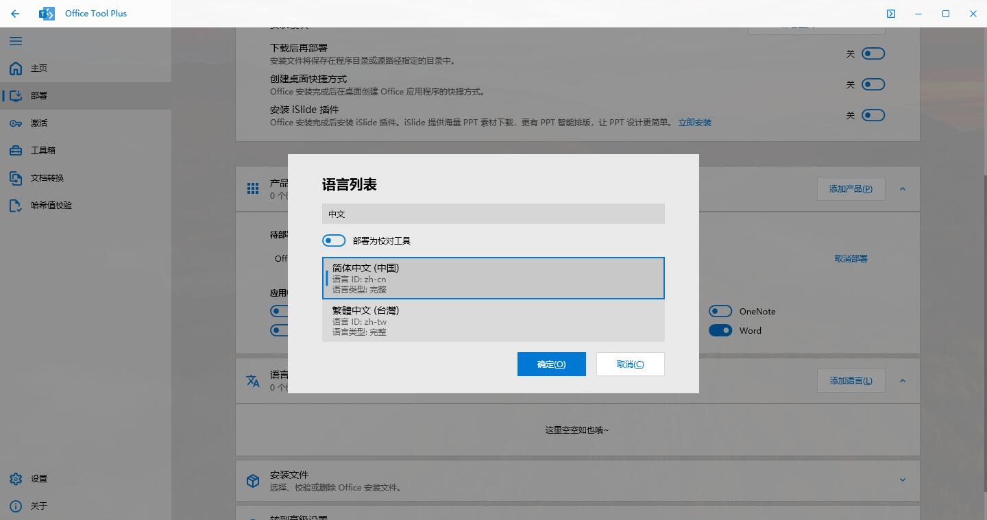Open 关于 page
Viewport: 987px width, 520px height.
click(x=86, y=506)
